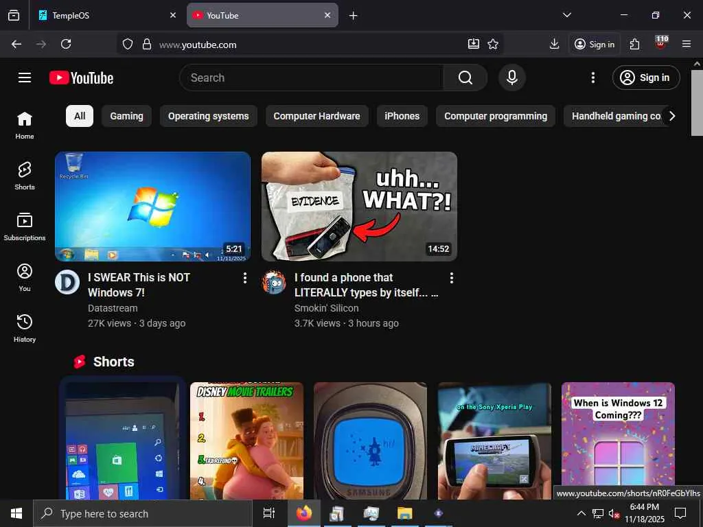Close the YouTube tab
Image resolution: width=703 pixels, height=527 pixels.
tap(327, 15)
